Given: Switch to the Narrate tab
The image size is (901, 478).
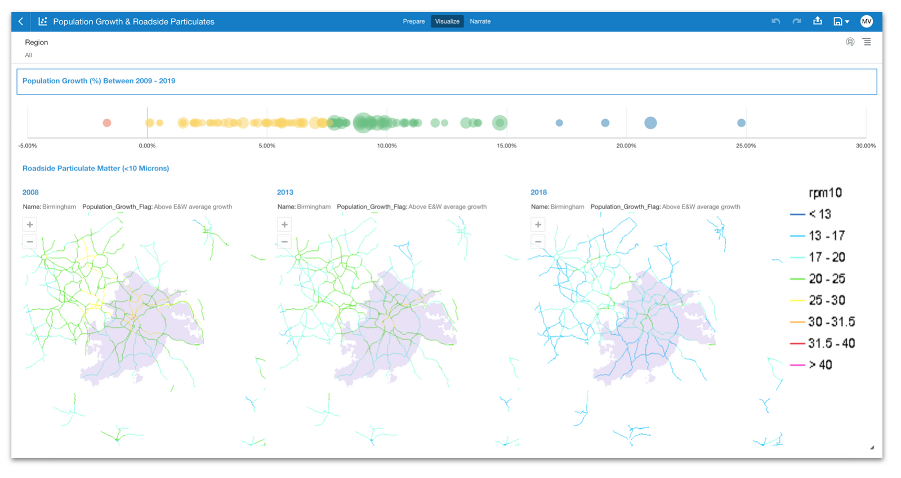Looking at the screenshot, I should (480, 21).
